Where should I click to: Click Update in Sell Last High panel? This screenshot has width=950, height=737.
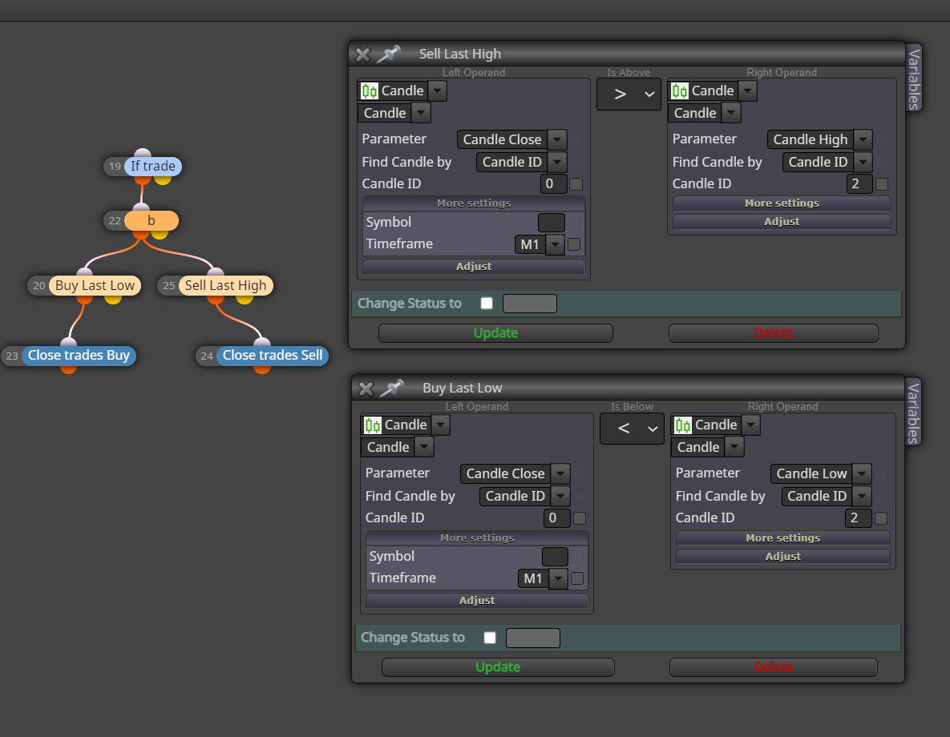[495, 333]
